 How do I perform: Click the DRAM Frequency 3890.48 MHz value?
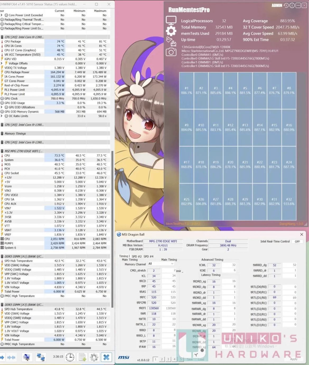(228, 245)
